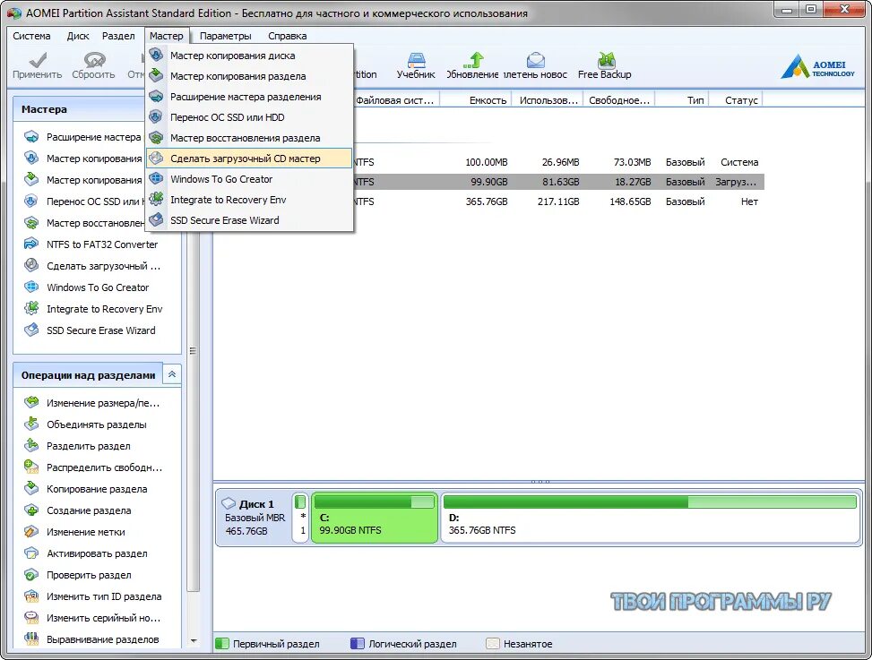Sort by Свободное column header
872x660 pixels.
[619, 100]
